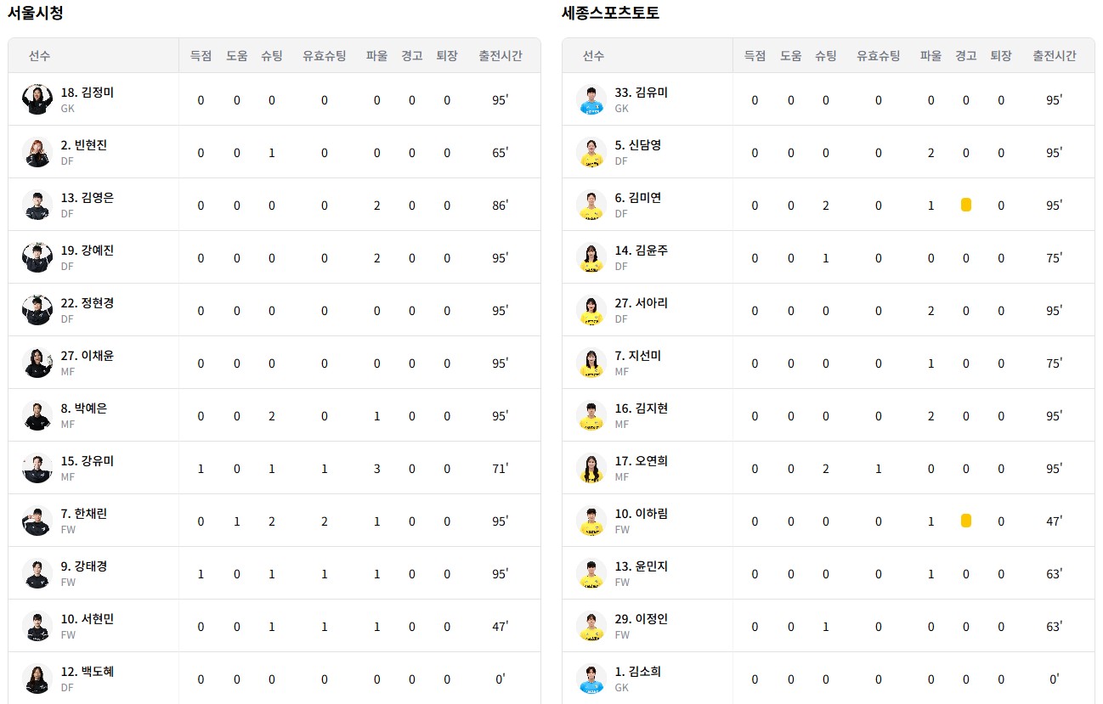The image size is (1103, 704).
Task: Click the photo of 지선미
Action: [x=591, y=363]
